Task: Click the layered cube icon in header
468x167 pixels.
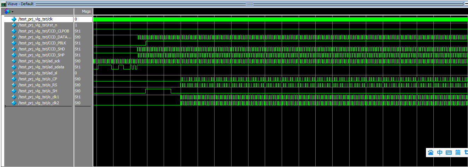Action: [7, 11]
